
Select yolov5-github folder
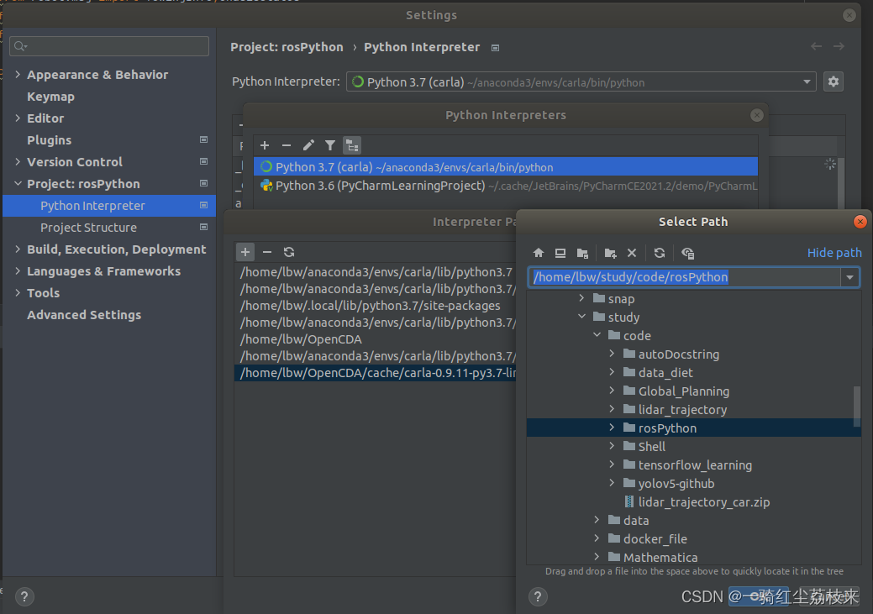[676, 483]
